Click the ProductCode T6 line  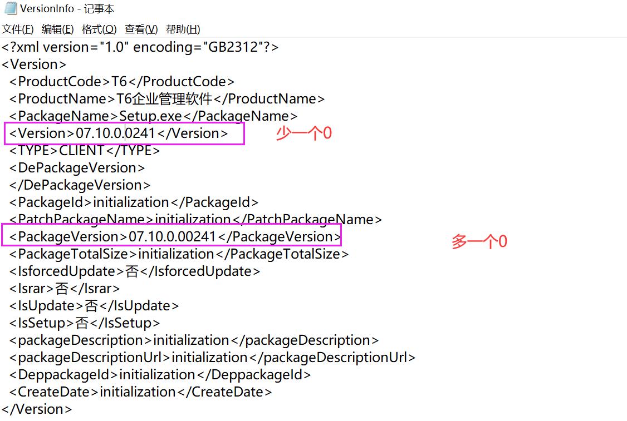click(122, 82)
